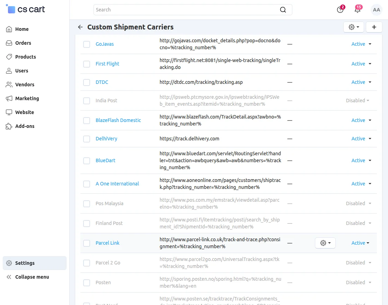Open the Posten Disabled status dropdown
This screenshot has height=305, width=388.
[359, 283]
